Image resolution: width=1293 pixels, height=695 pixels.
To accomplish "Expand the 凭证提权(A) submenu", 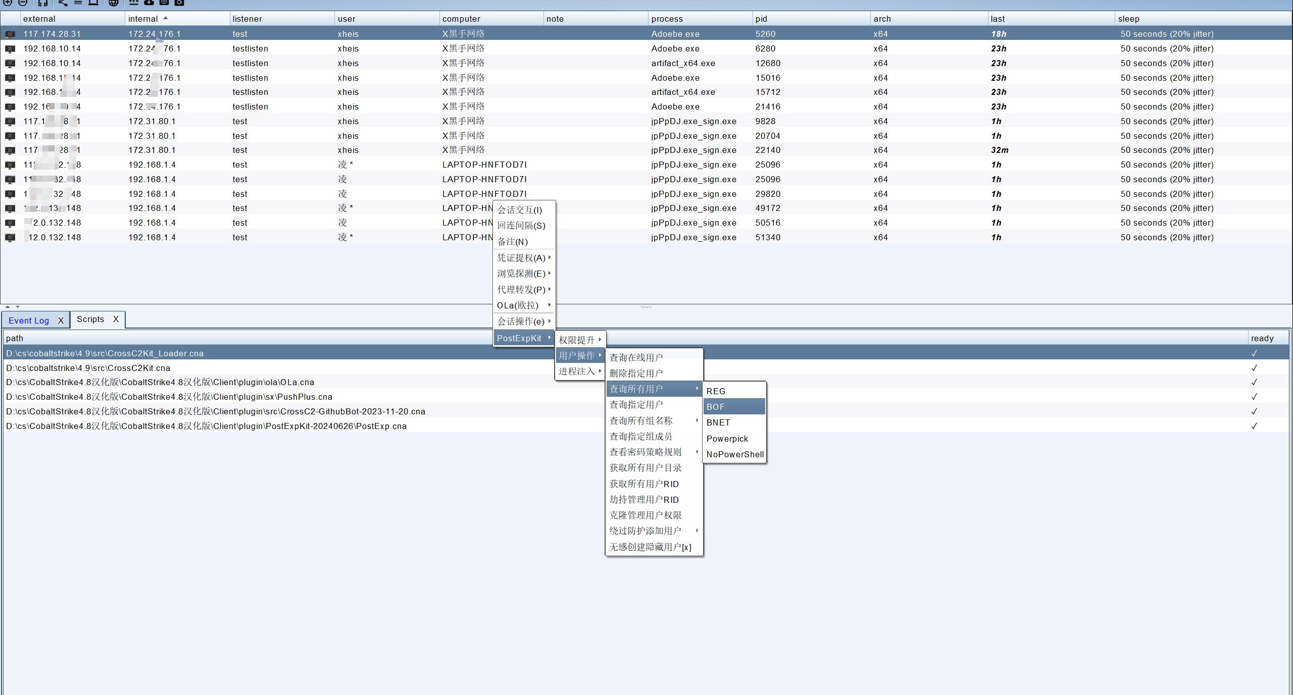I will (x=524, y=258).
